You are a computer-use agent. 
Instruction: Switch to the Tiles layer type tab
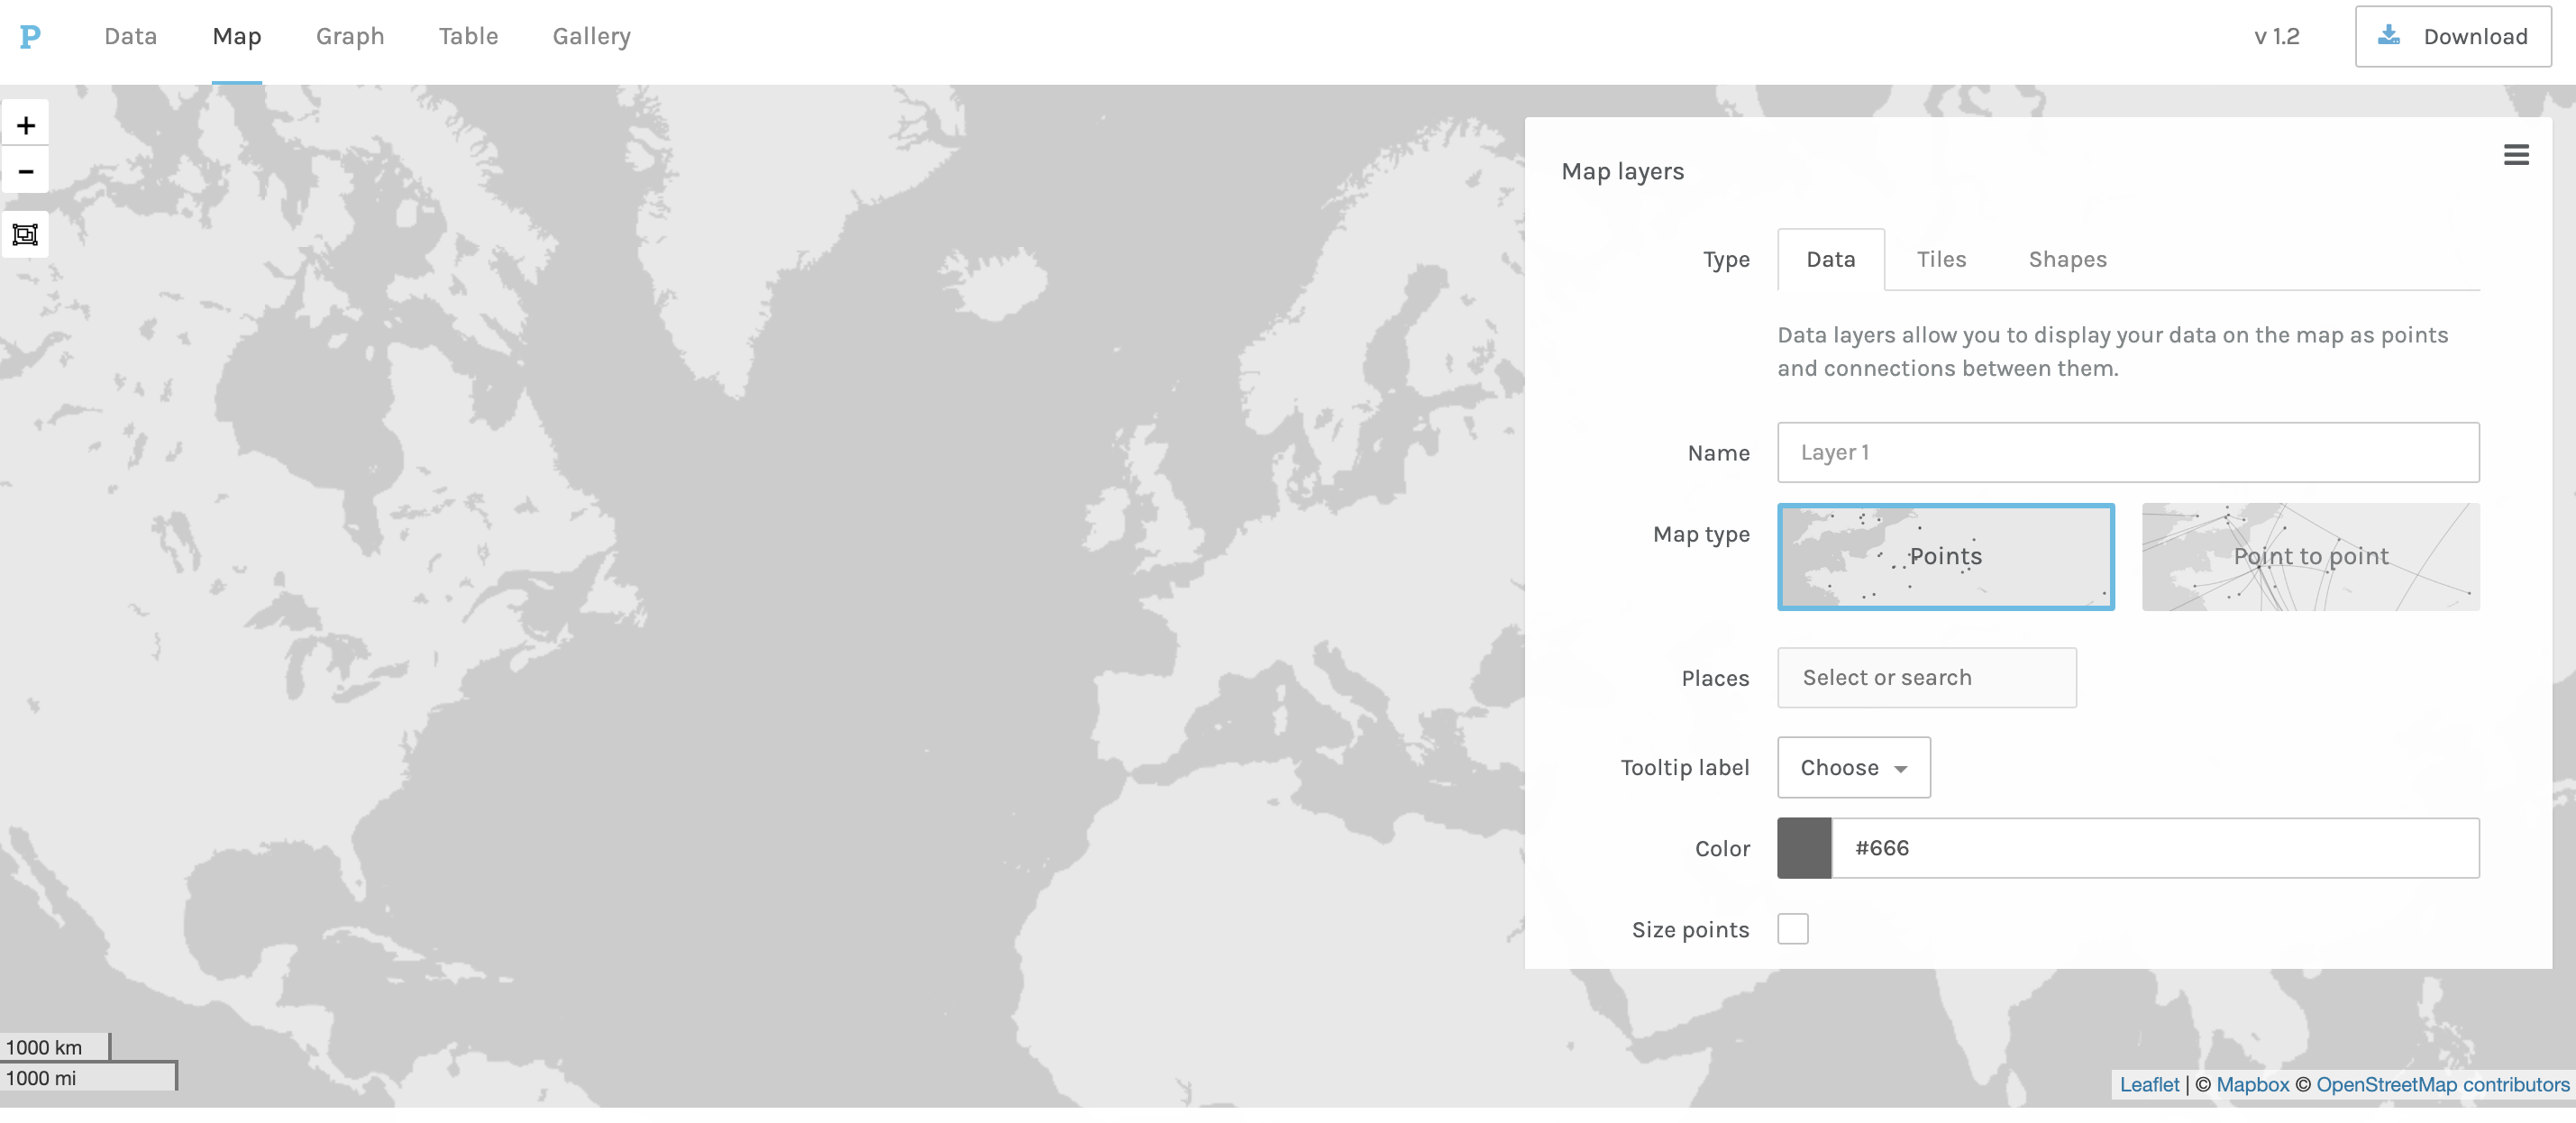(1941, 260)
